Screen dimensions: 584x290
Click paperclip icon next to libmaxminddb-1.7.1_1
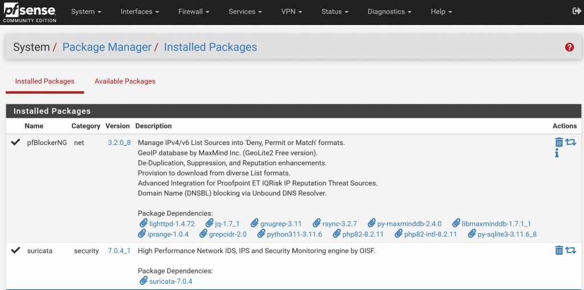coord(456,223)
